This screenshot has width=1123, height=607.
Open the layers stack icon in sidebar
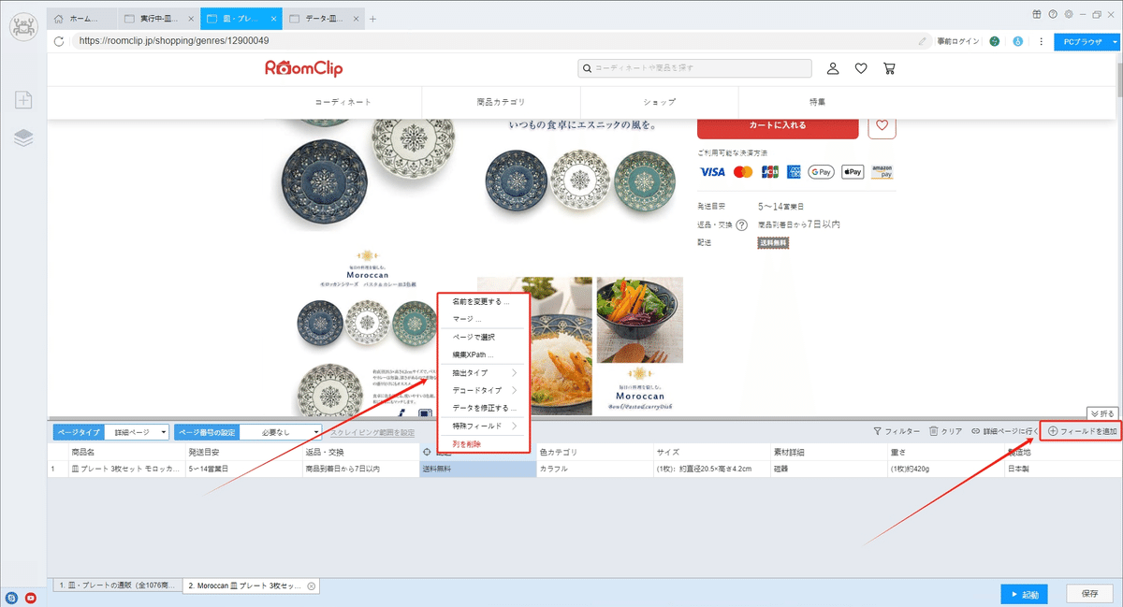[23, 138]
